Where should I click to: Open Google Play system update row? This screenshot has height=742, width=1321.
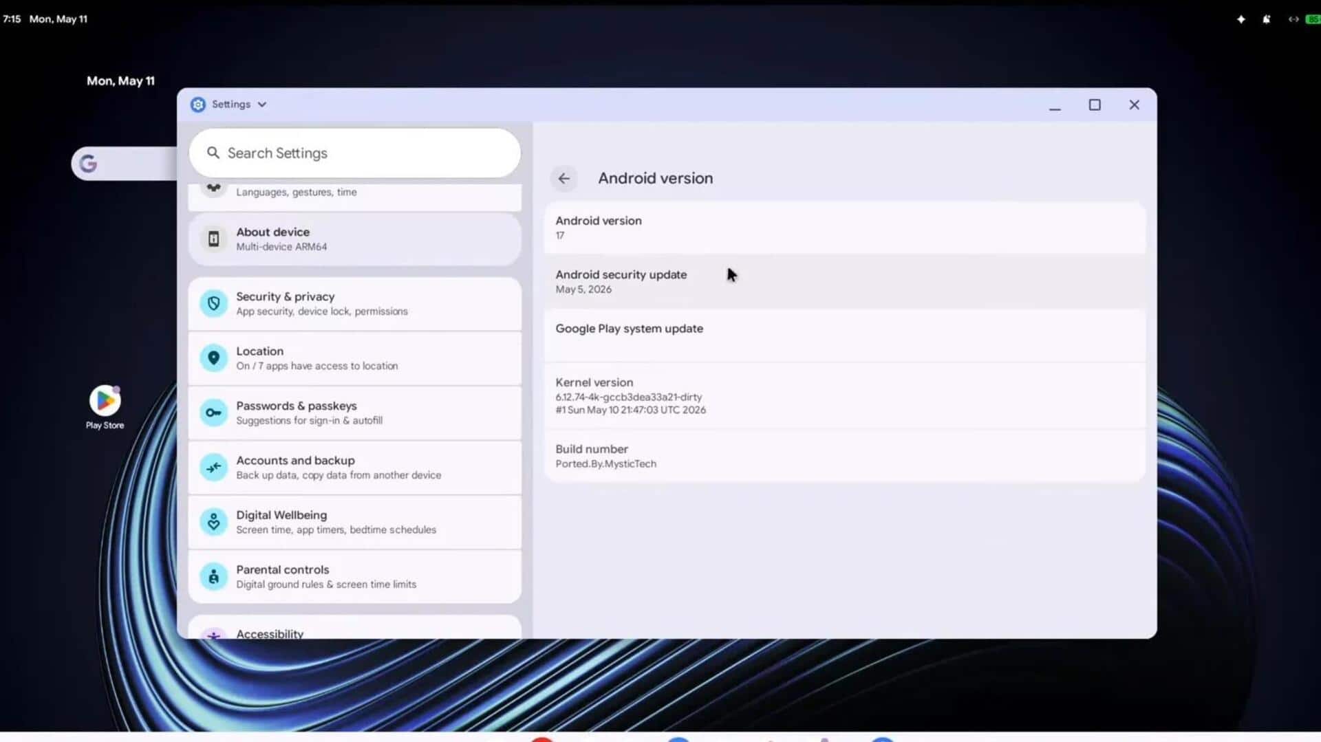point(845,336)
